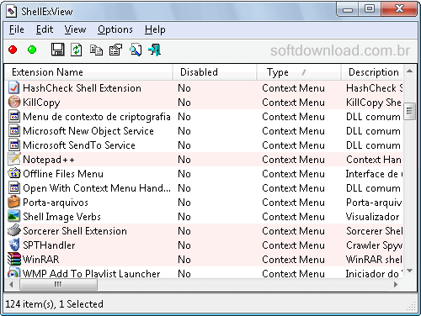The image size is (421, 316).
Task: Select the Notepad++ entry
Action: [x=49, y=160]
